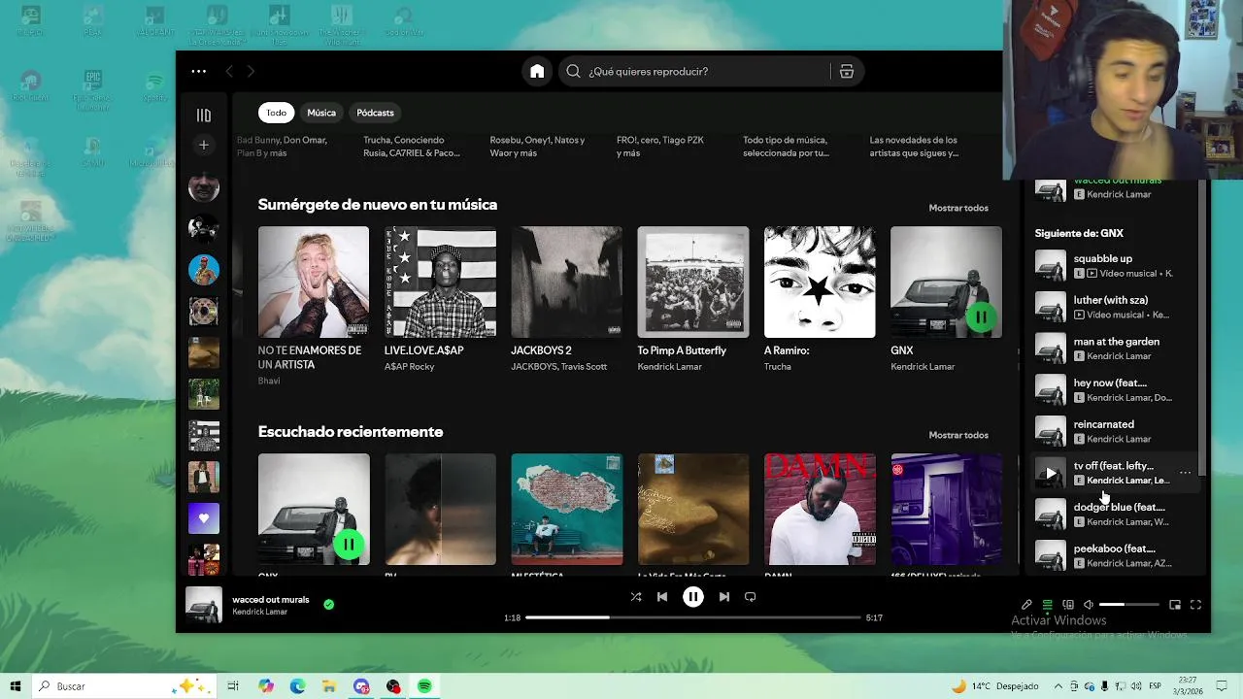Open NO TE ENAMORES DE UN ARTISTA album
The image size is (1243, 699).
314,283
